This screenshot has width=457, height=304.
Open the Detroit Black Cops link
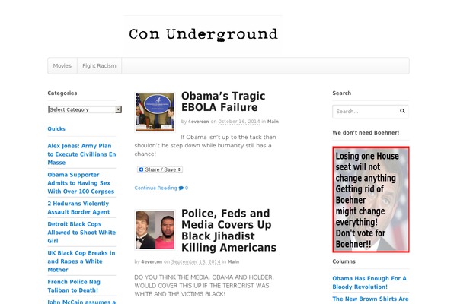coord(81,232)
